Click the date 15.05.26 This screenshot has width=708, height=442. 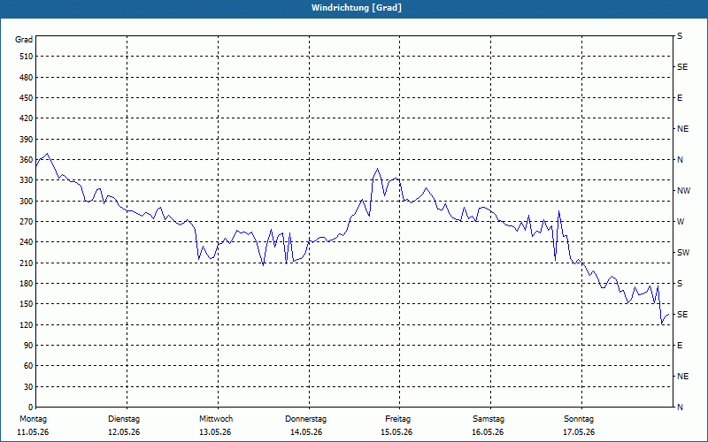(396, 432)
